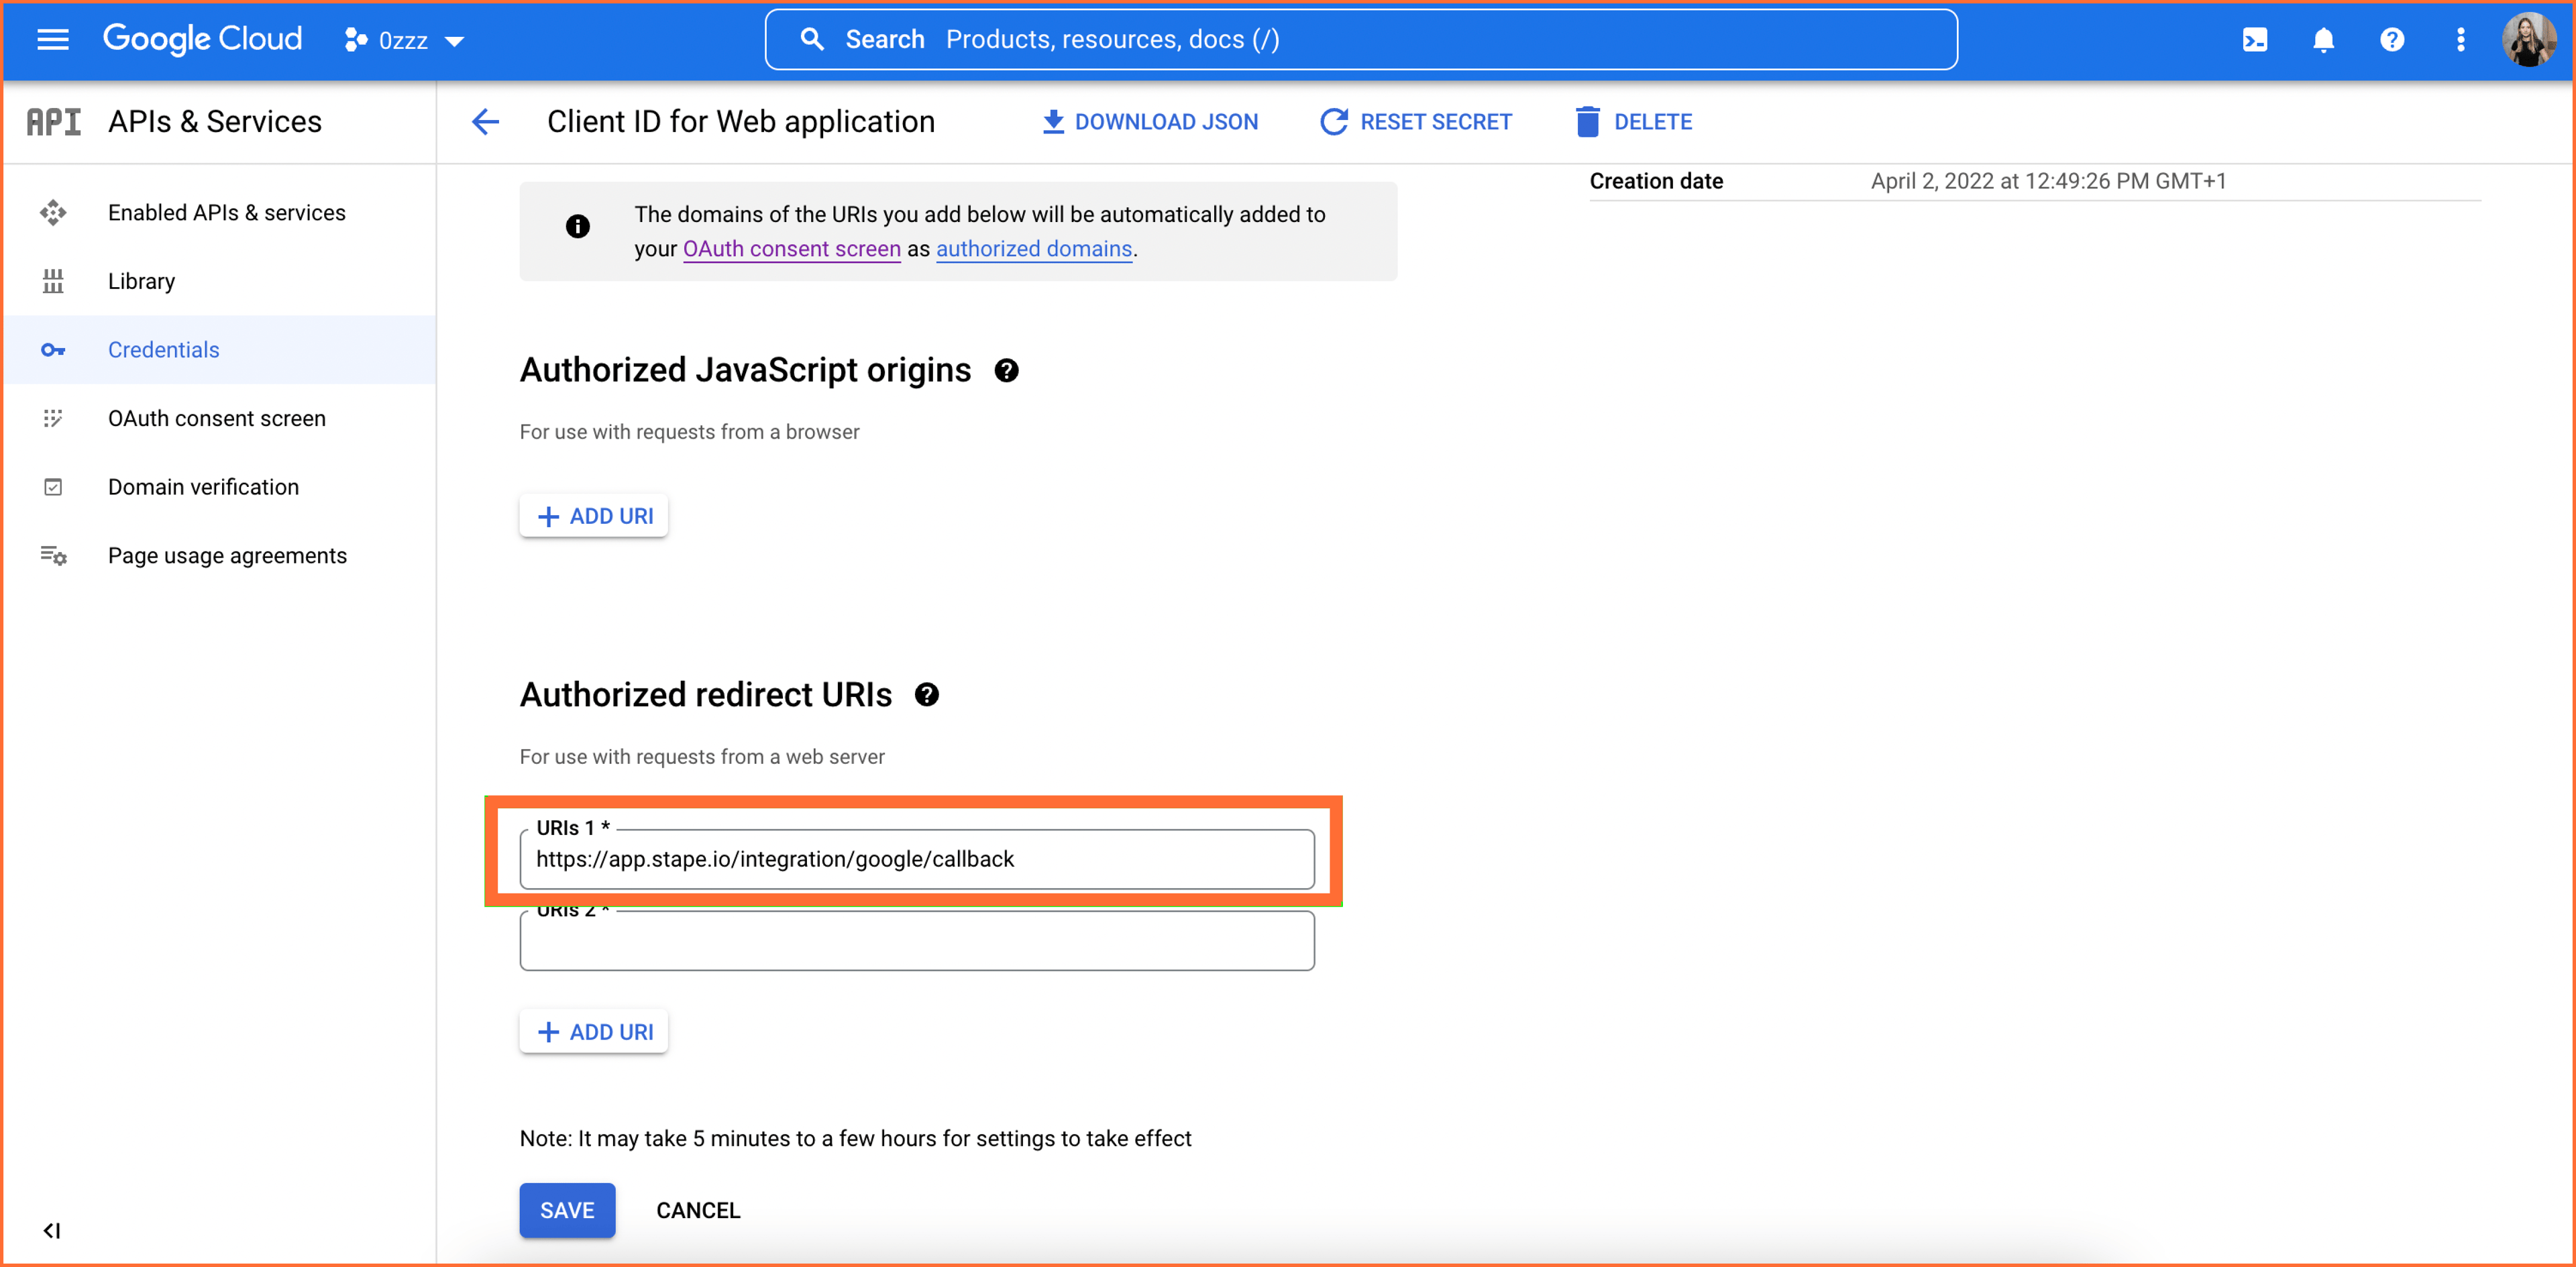
Task: Click the creation date value text
Action: click(2048, 181)
